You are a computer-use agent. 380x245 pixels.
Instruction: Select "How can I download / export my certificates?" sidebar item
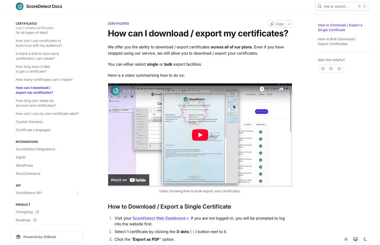35,90
